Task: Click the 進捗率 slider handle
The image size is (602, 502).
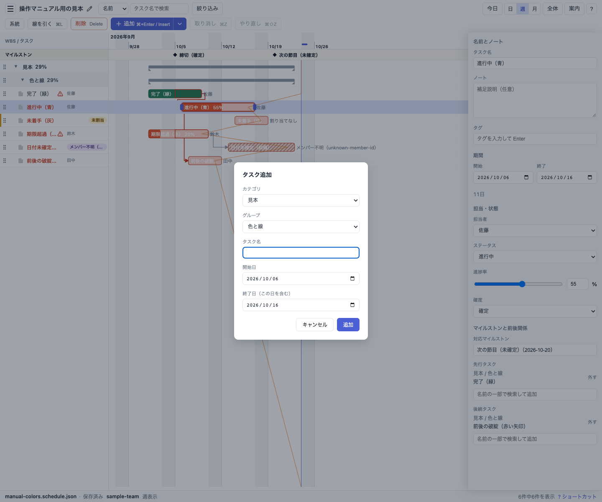Action: pyautogui.click(x=522, y=284)
